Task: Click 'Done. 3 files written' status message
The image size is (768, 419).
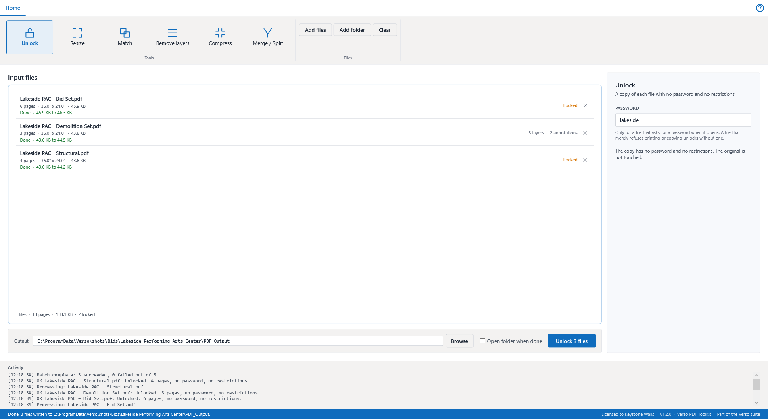Action: (109, 414)
